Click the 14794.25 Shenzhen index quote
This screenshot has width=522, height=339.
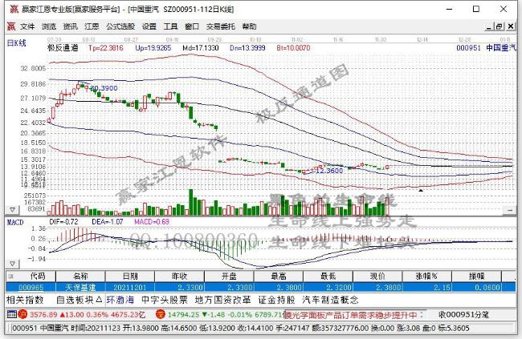tap(225, 314)
